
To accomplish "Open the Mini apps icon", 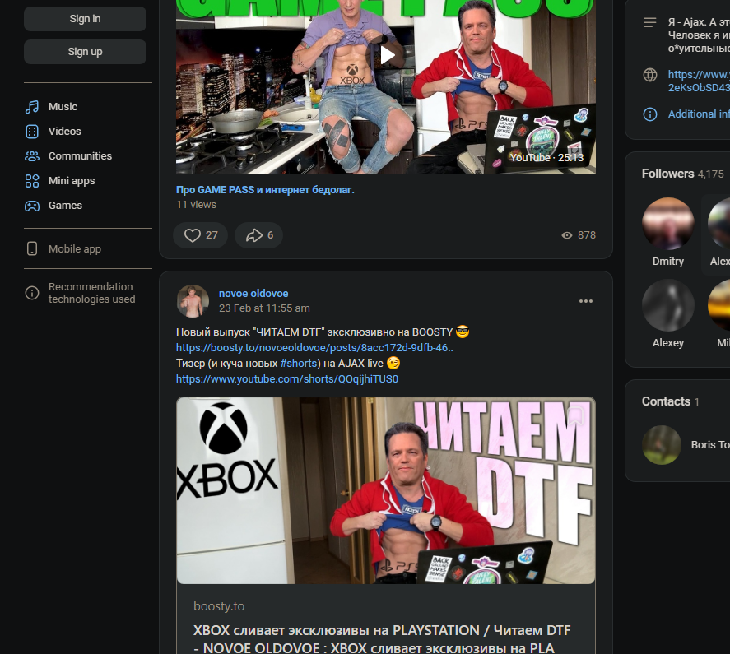I will [x=32, y=181].
